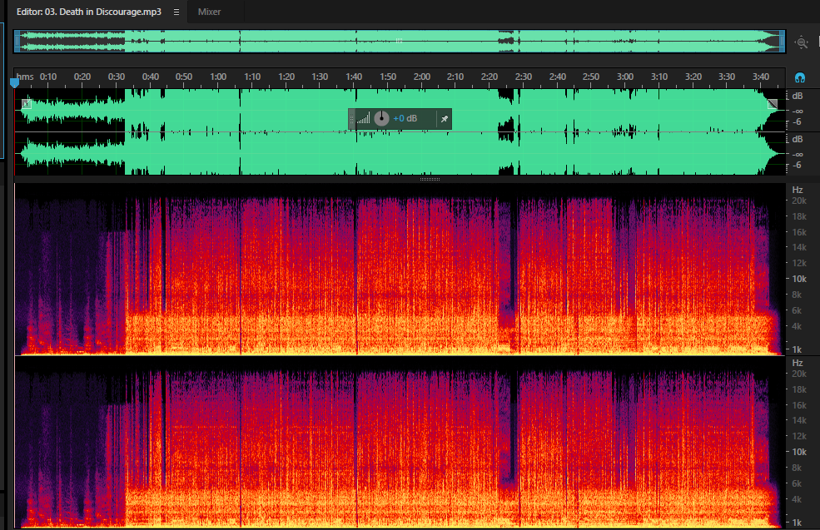Click 2:00 on the timeline ruler
Viewport: 820px width, 530px height.
(421, 77)
